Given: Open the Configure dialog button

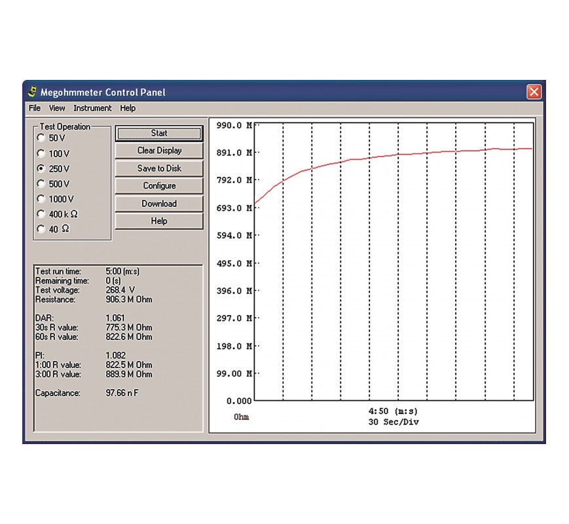Looking at the screenshot, I should pyautogui.click(x=159, y=186).
